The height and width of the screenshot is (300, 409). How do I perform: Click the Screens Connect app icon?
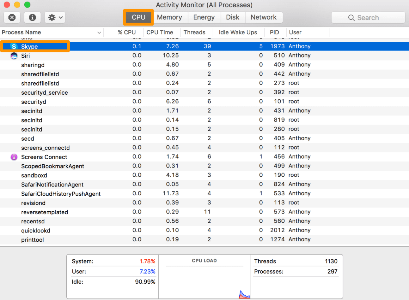tap(14, 157)
